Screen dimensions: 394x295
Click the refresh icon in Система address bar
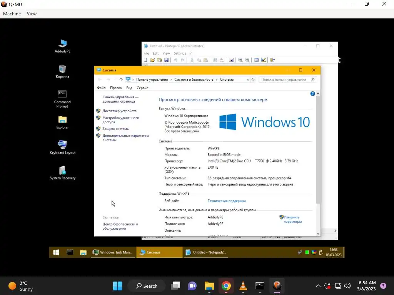pos(253,80)
